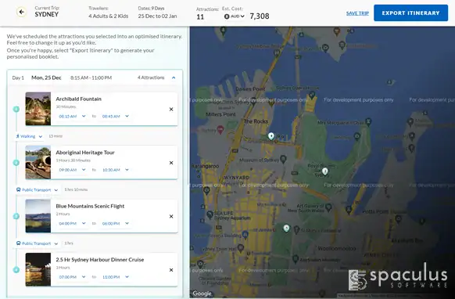The image size is (455, 299).
Task: Click the Mon, 25 Dec day header
Action: click(46, 77)
